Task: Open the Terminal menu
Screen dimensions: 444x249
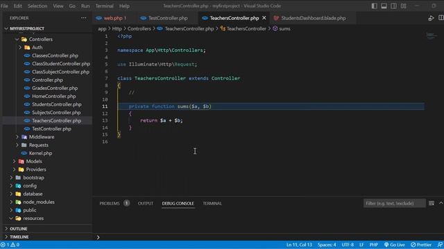Action: pyautogui.click(x=104, y=6)
